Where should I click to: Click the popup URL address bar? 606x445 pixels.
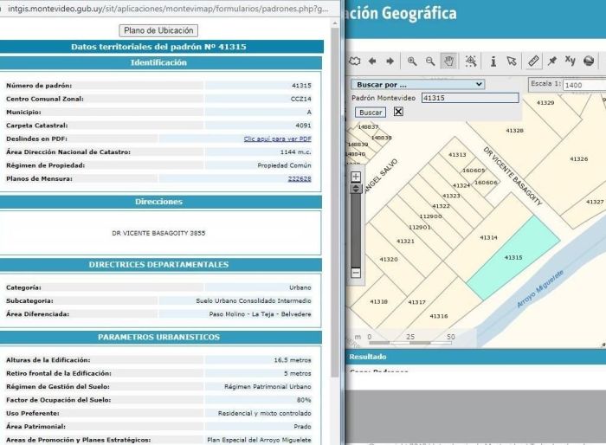pos(168,9)
